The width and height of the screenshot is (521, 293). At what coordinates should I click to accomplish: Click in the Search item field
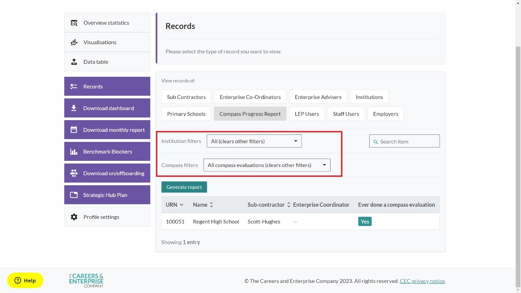tap(404, 141)
